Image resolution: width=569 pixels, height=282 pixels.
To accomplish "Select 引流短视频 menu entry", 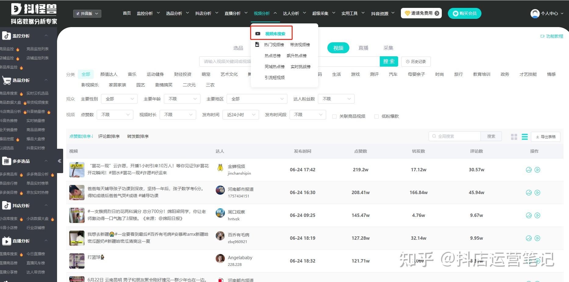I will coord(275,78).
